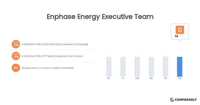Click the Feb month label
200x105 pixels.
click(180, 78)
